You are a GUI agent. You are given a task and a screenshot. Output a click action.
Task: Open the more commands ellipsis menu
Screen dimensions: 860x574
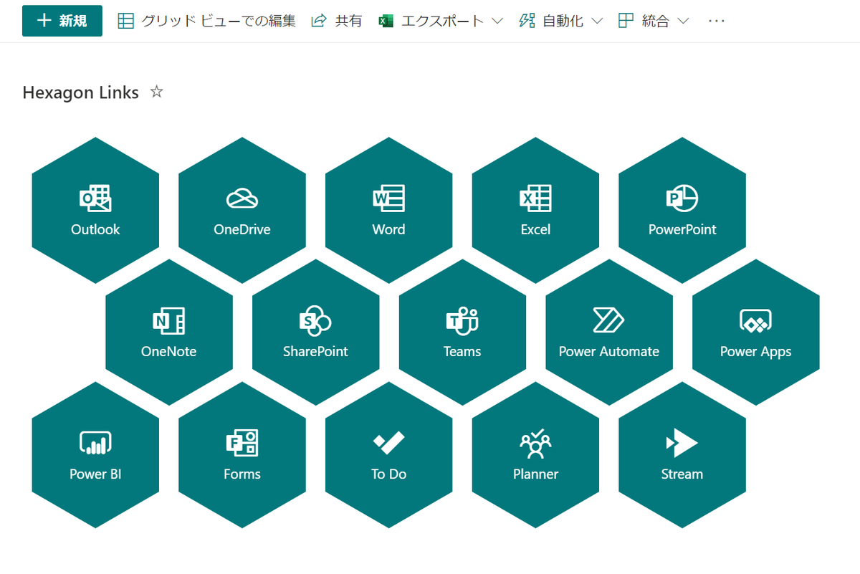717,21
